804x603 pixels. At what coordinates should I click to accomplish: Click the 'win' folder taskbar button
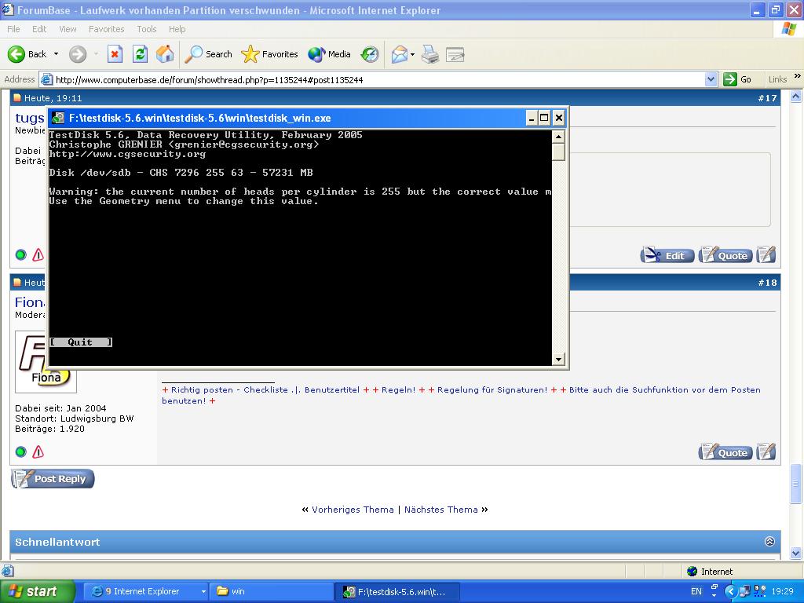(272, 591)
